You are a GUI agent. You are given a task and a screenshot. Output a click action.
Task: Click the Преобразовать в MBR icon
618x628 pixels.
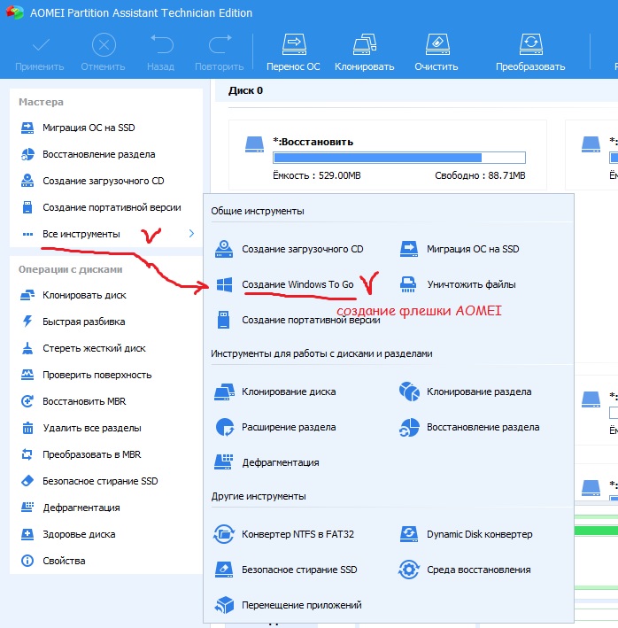pos(27,454)
